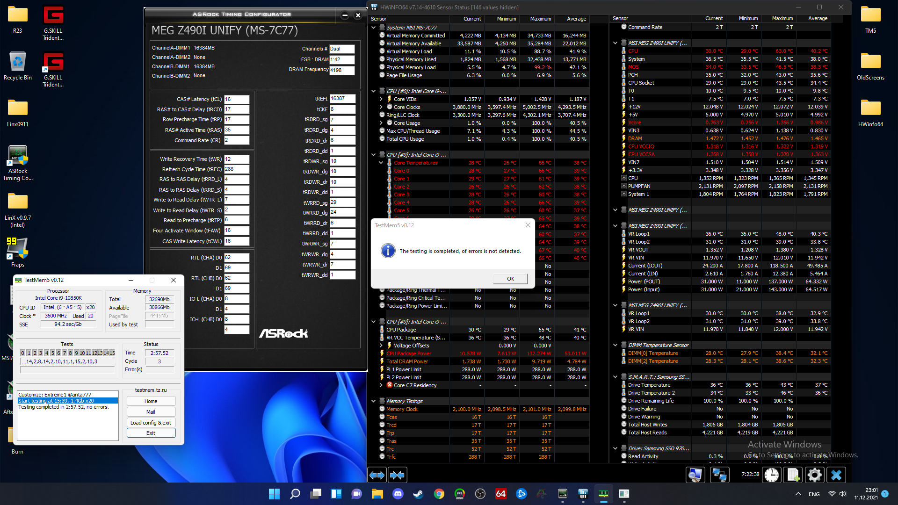Image resolution: width=898 pixels, height=505 pixels.
Task: Open Discord from the taskbar
Action: (398, 494)
